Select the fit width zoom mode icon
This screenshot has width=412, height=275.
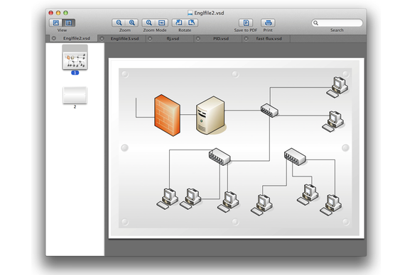pyautogui.click(x=161, y=23)
